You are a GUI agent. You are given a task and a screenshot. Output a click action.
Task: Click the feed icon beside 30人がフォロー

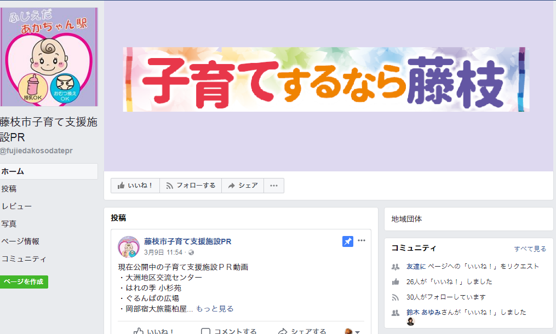point(395,297)
